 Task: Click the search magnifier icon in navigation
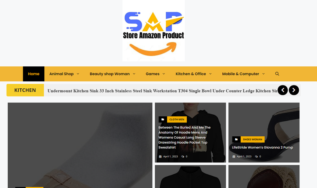277,74
